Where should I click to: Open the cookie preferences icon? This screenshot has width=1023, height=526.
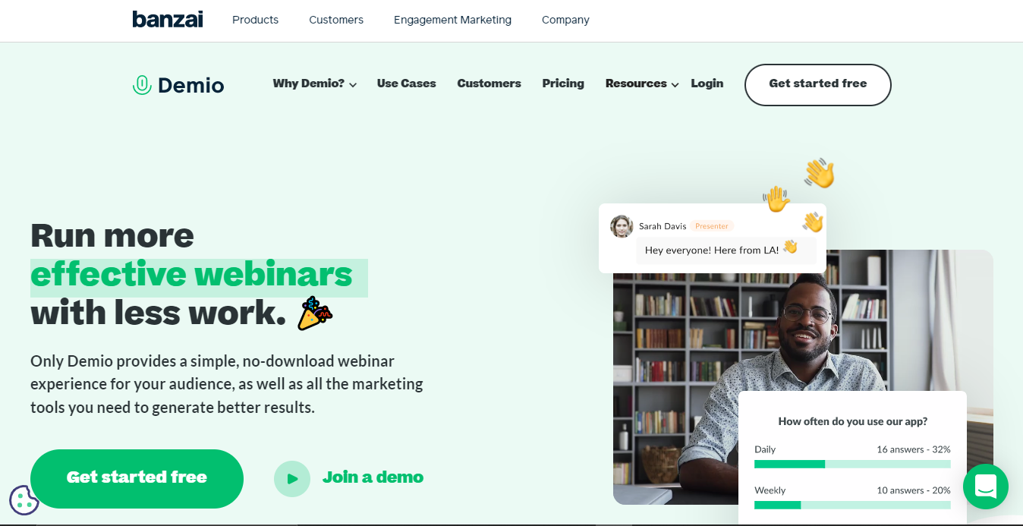coord(24,500)
